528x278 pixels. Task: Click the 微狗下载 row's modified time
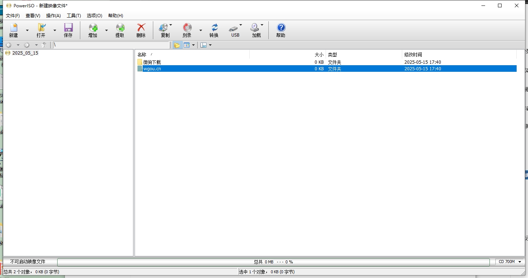click(x=423, y=62)
